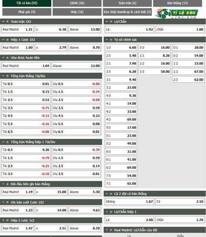The image size is (206, 237).
Task: Choose Xỉu 6.5 at 0.01
Action: pos(76,132)
